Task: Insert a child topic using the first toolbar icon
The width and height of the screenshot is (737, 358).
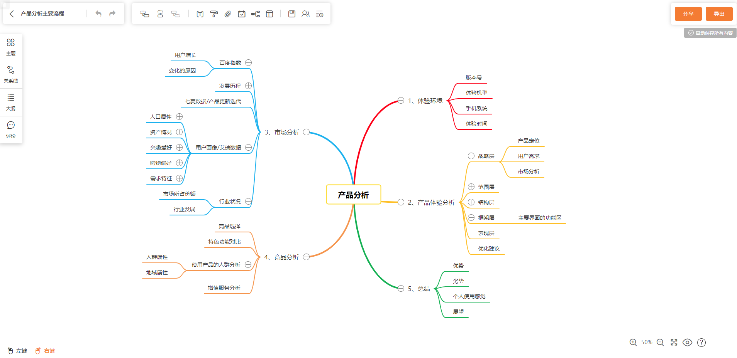Action: (x=145, y=14)
